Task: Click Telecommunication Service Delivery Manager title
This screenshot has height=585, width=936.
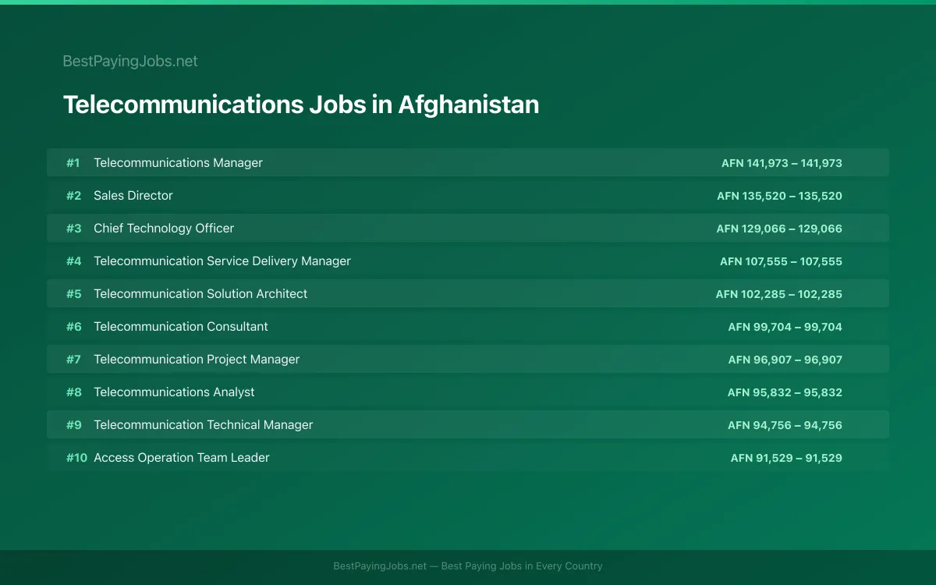Action: coord(222,261)
